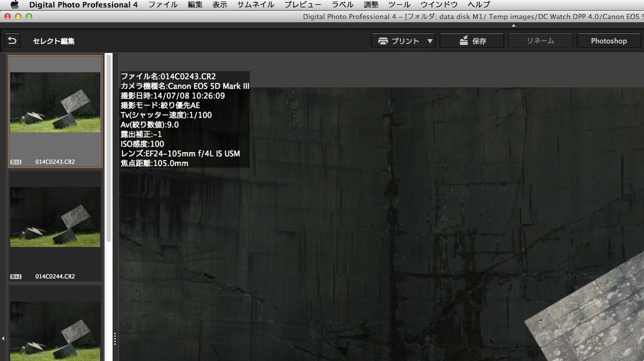This screenshot has height=361, width=644.
Task: Open the Digital Photo Professional 4 menu
Action: click(83, 4)
